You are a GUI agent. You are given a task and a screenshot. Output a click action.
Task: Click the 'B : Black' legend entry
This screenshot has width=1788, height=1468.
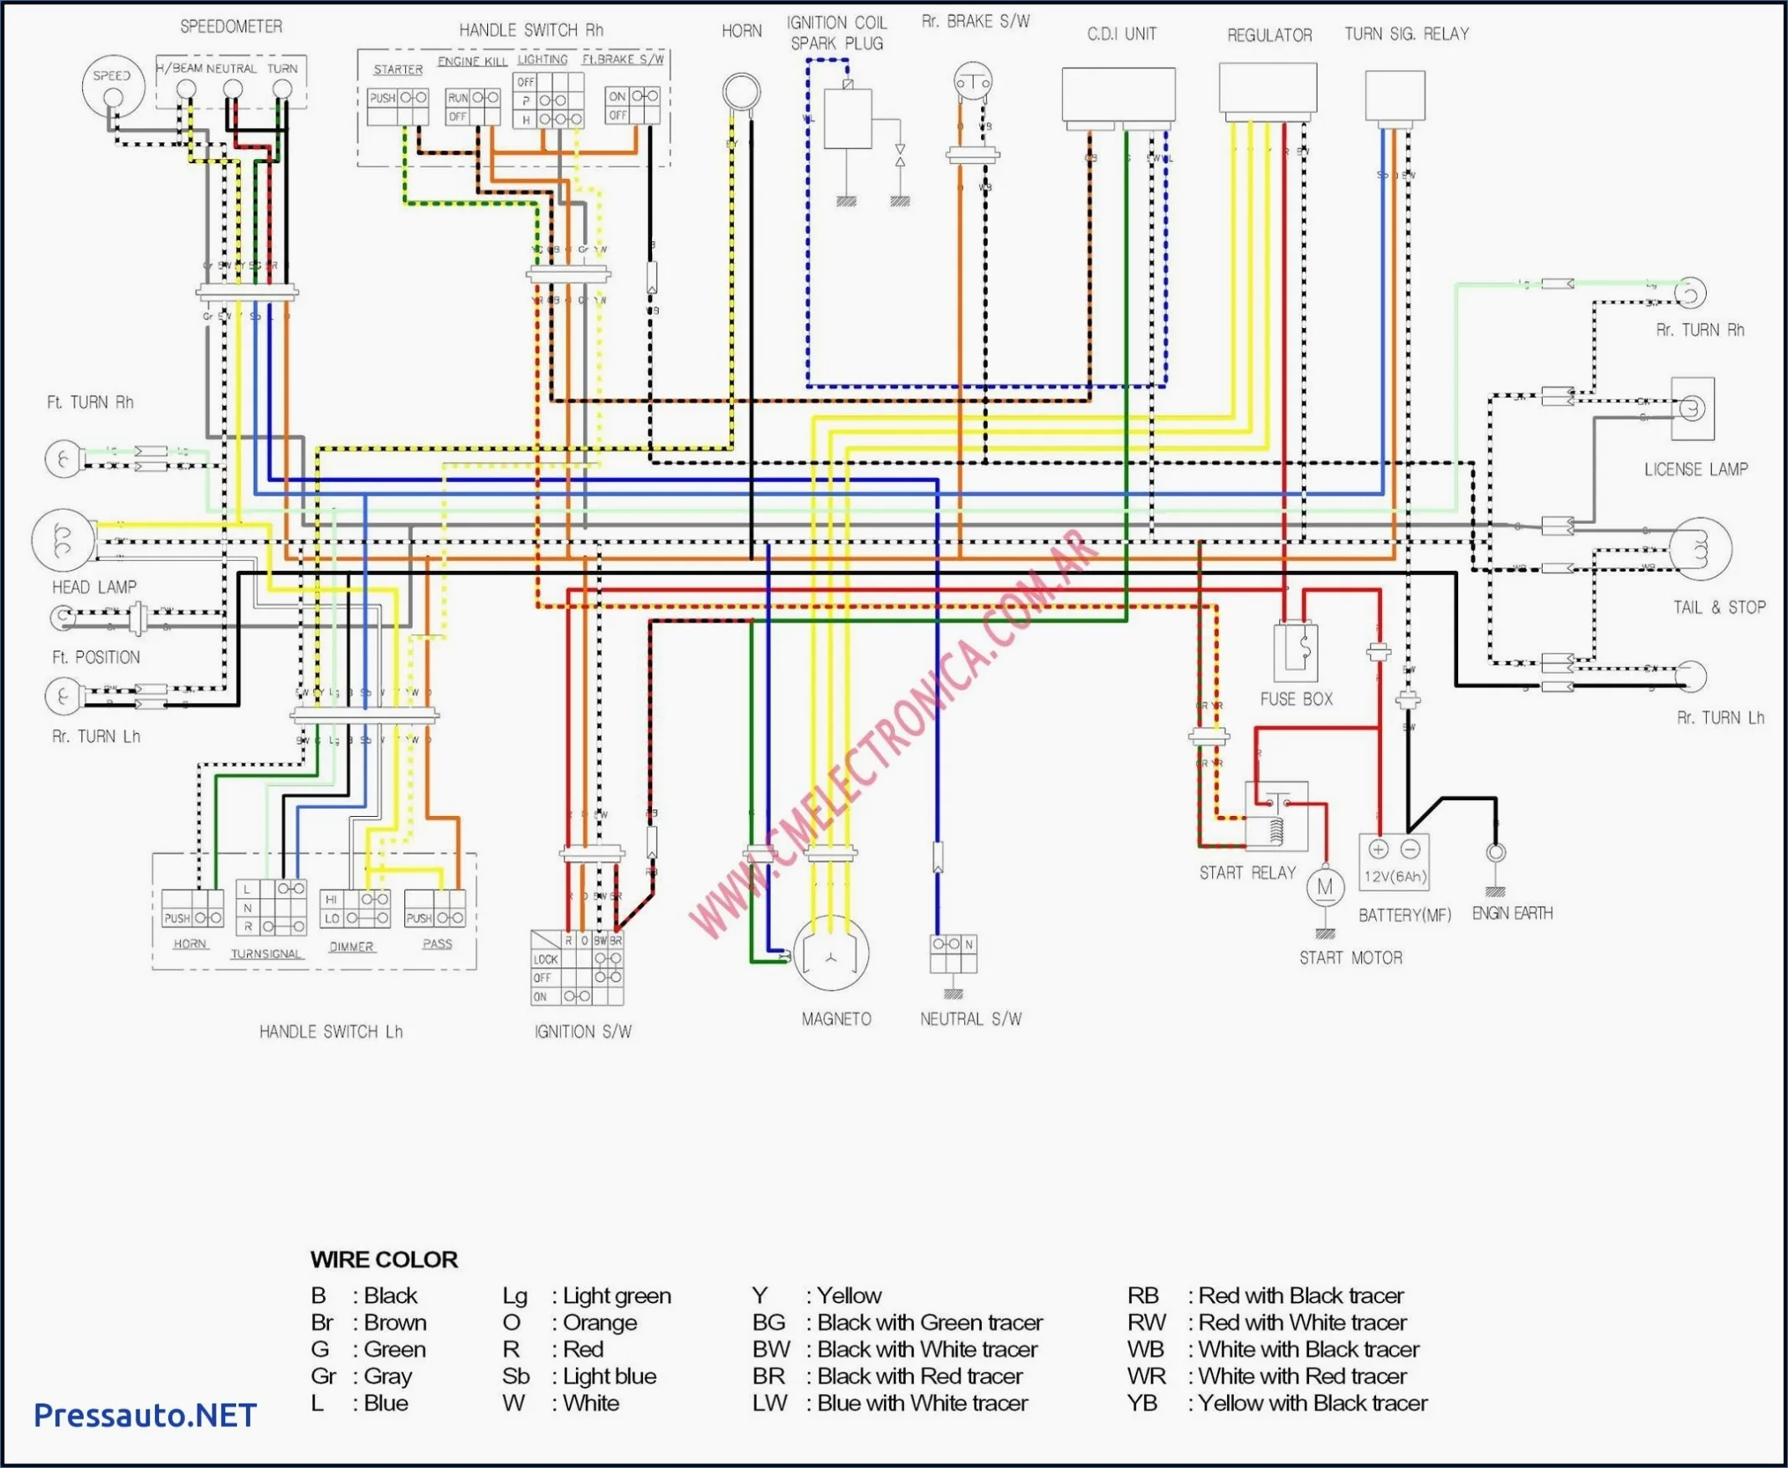(363, 1296)
